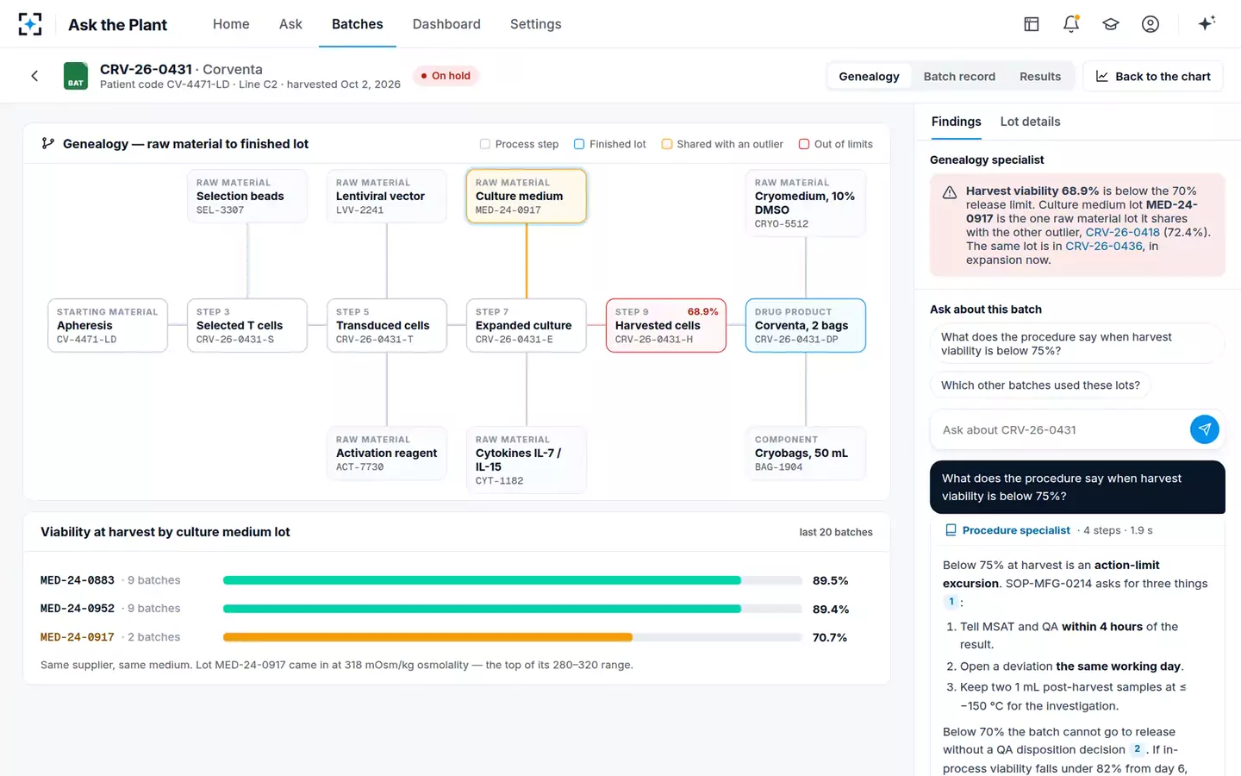Toggle the Process step legend checkbox
1241x776 pixels.
pyautogui.click(x=485, y=144)
